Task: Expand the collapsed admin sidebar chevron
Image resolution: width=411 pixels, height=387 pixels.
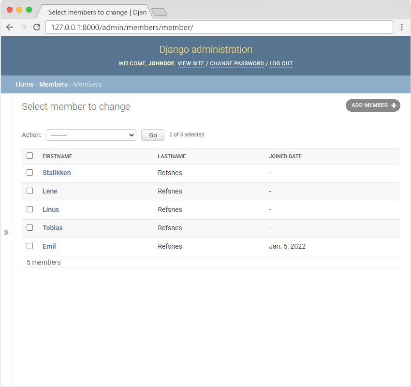Action: point(6,232)
